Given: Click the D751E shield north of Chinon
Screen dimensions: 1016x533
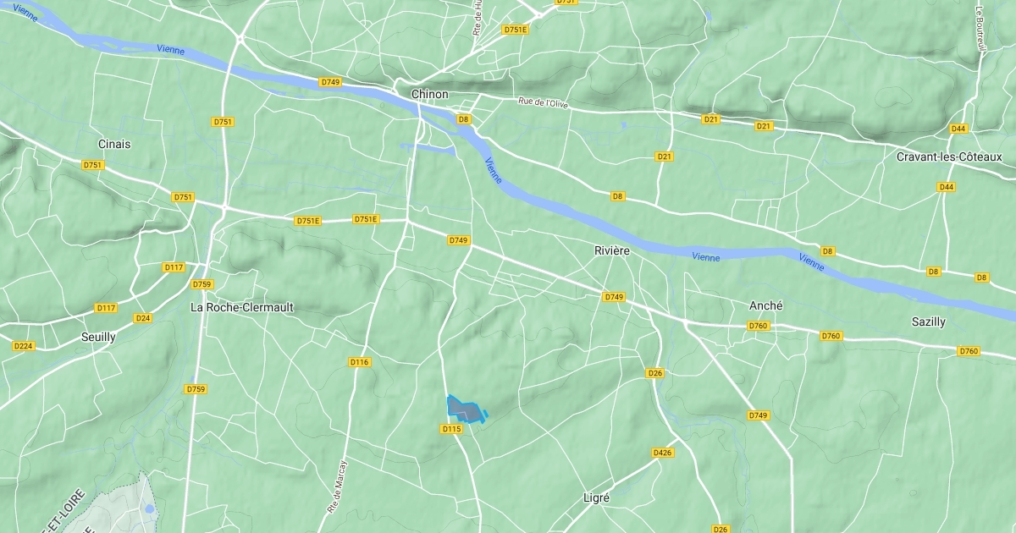Looking at the screenshot, I should 515,30.
